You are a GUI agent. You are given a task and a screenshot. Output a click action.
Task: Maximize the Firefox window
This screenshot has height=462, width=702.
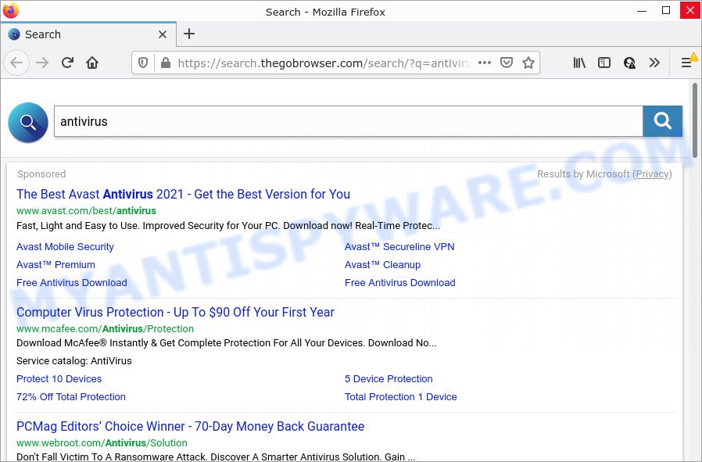pos(666,10)
